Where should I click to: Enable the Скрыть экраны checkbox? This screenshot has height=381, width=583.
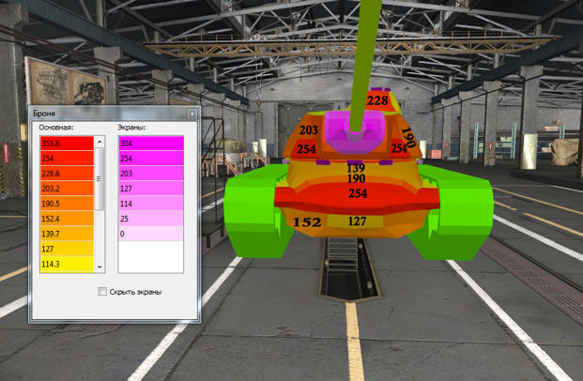[103, 292]
